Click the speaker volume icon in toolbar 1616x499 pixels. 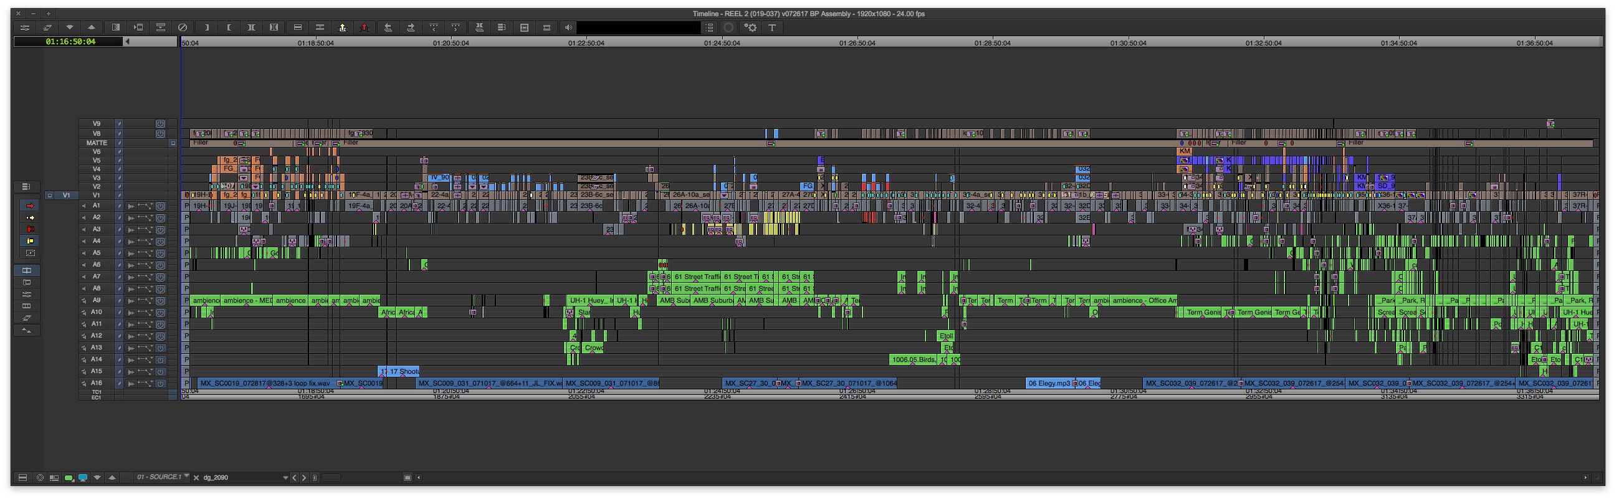click(x=568, y=27)
